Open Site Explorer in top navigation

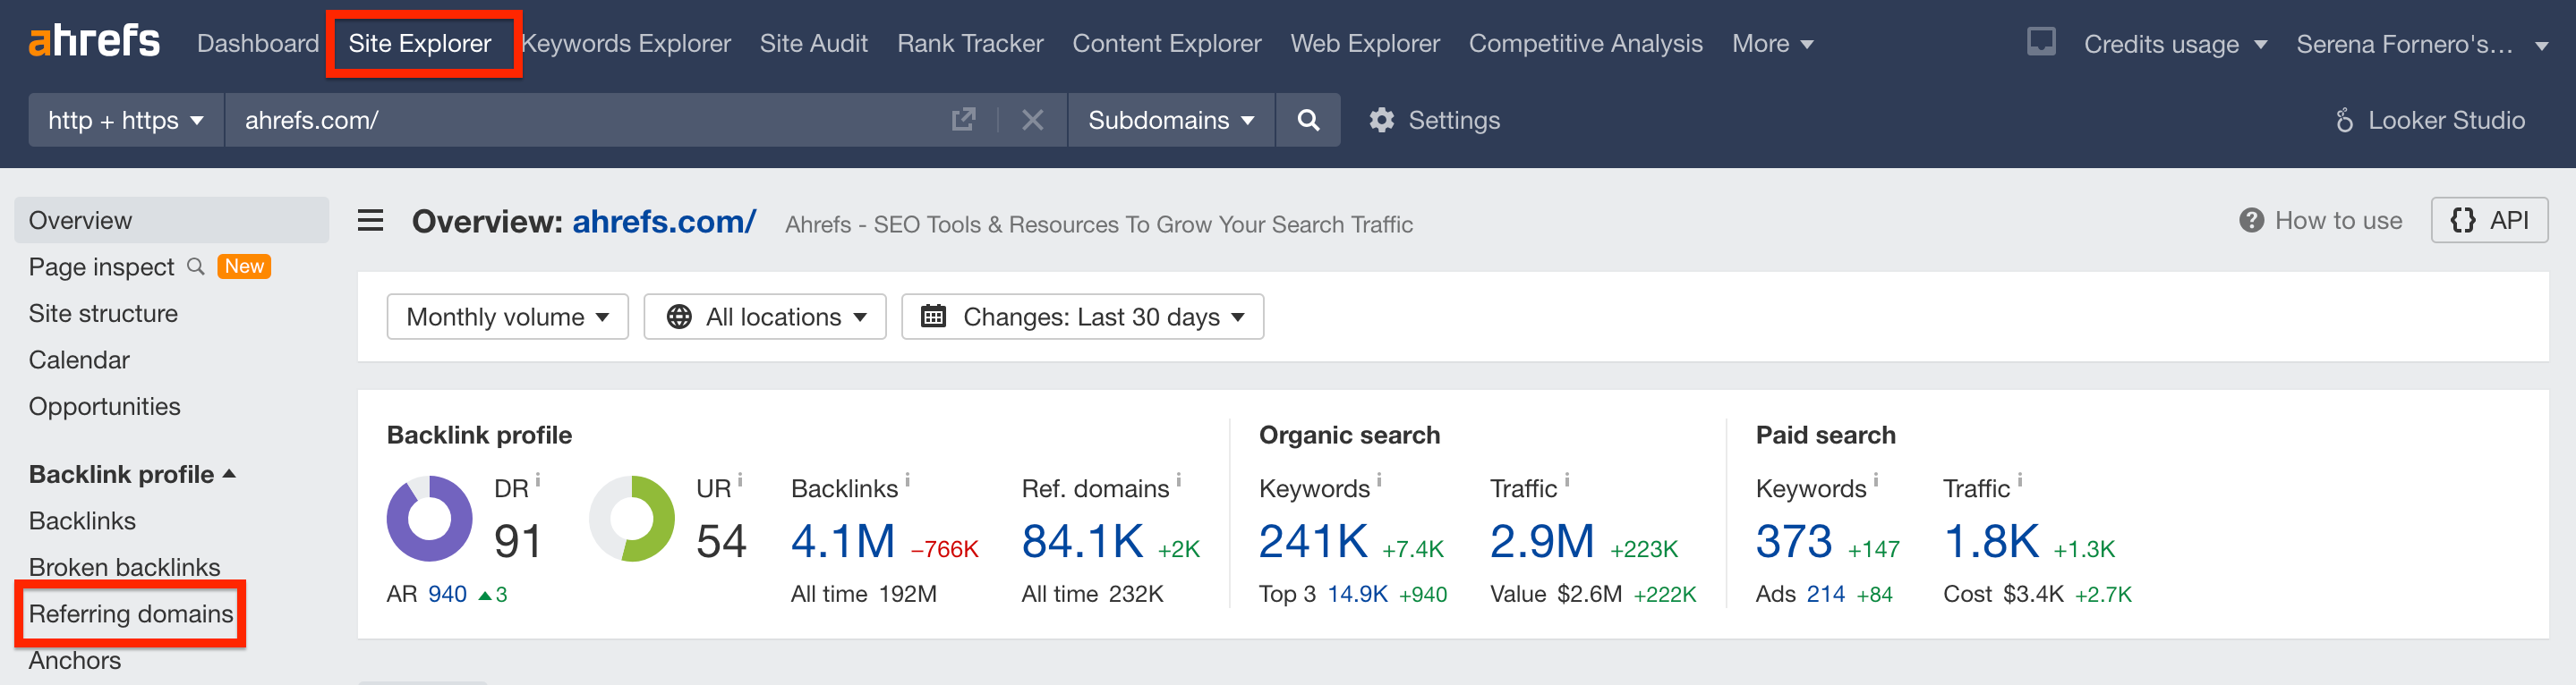[x=420, y=44]
